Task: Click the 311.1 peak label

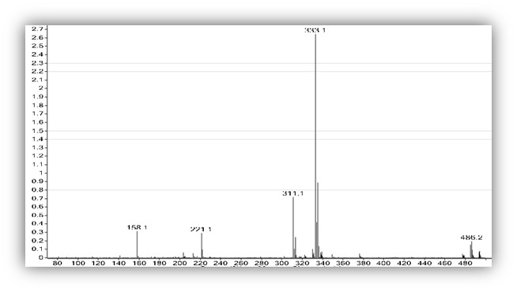Action: (292, 193)
